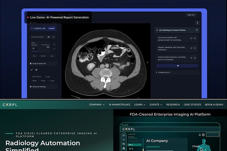Image resolution: width=227 pixels, height=151 pixels.
Task: Open the EVENTS dropdown menu
Action: [x=156, y=105]
